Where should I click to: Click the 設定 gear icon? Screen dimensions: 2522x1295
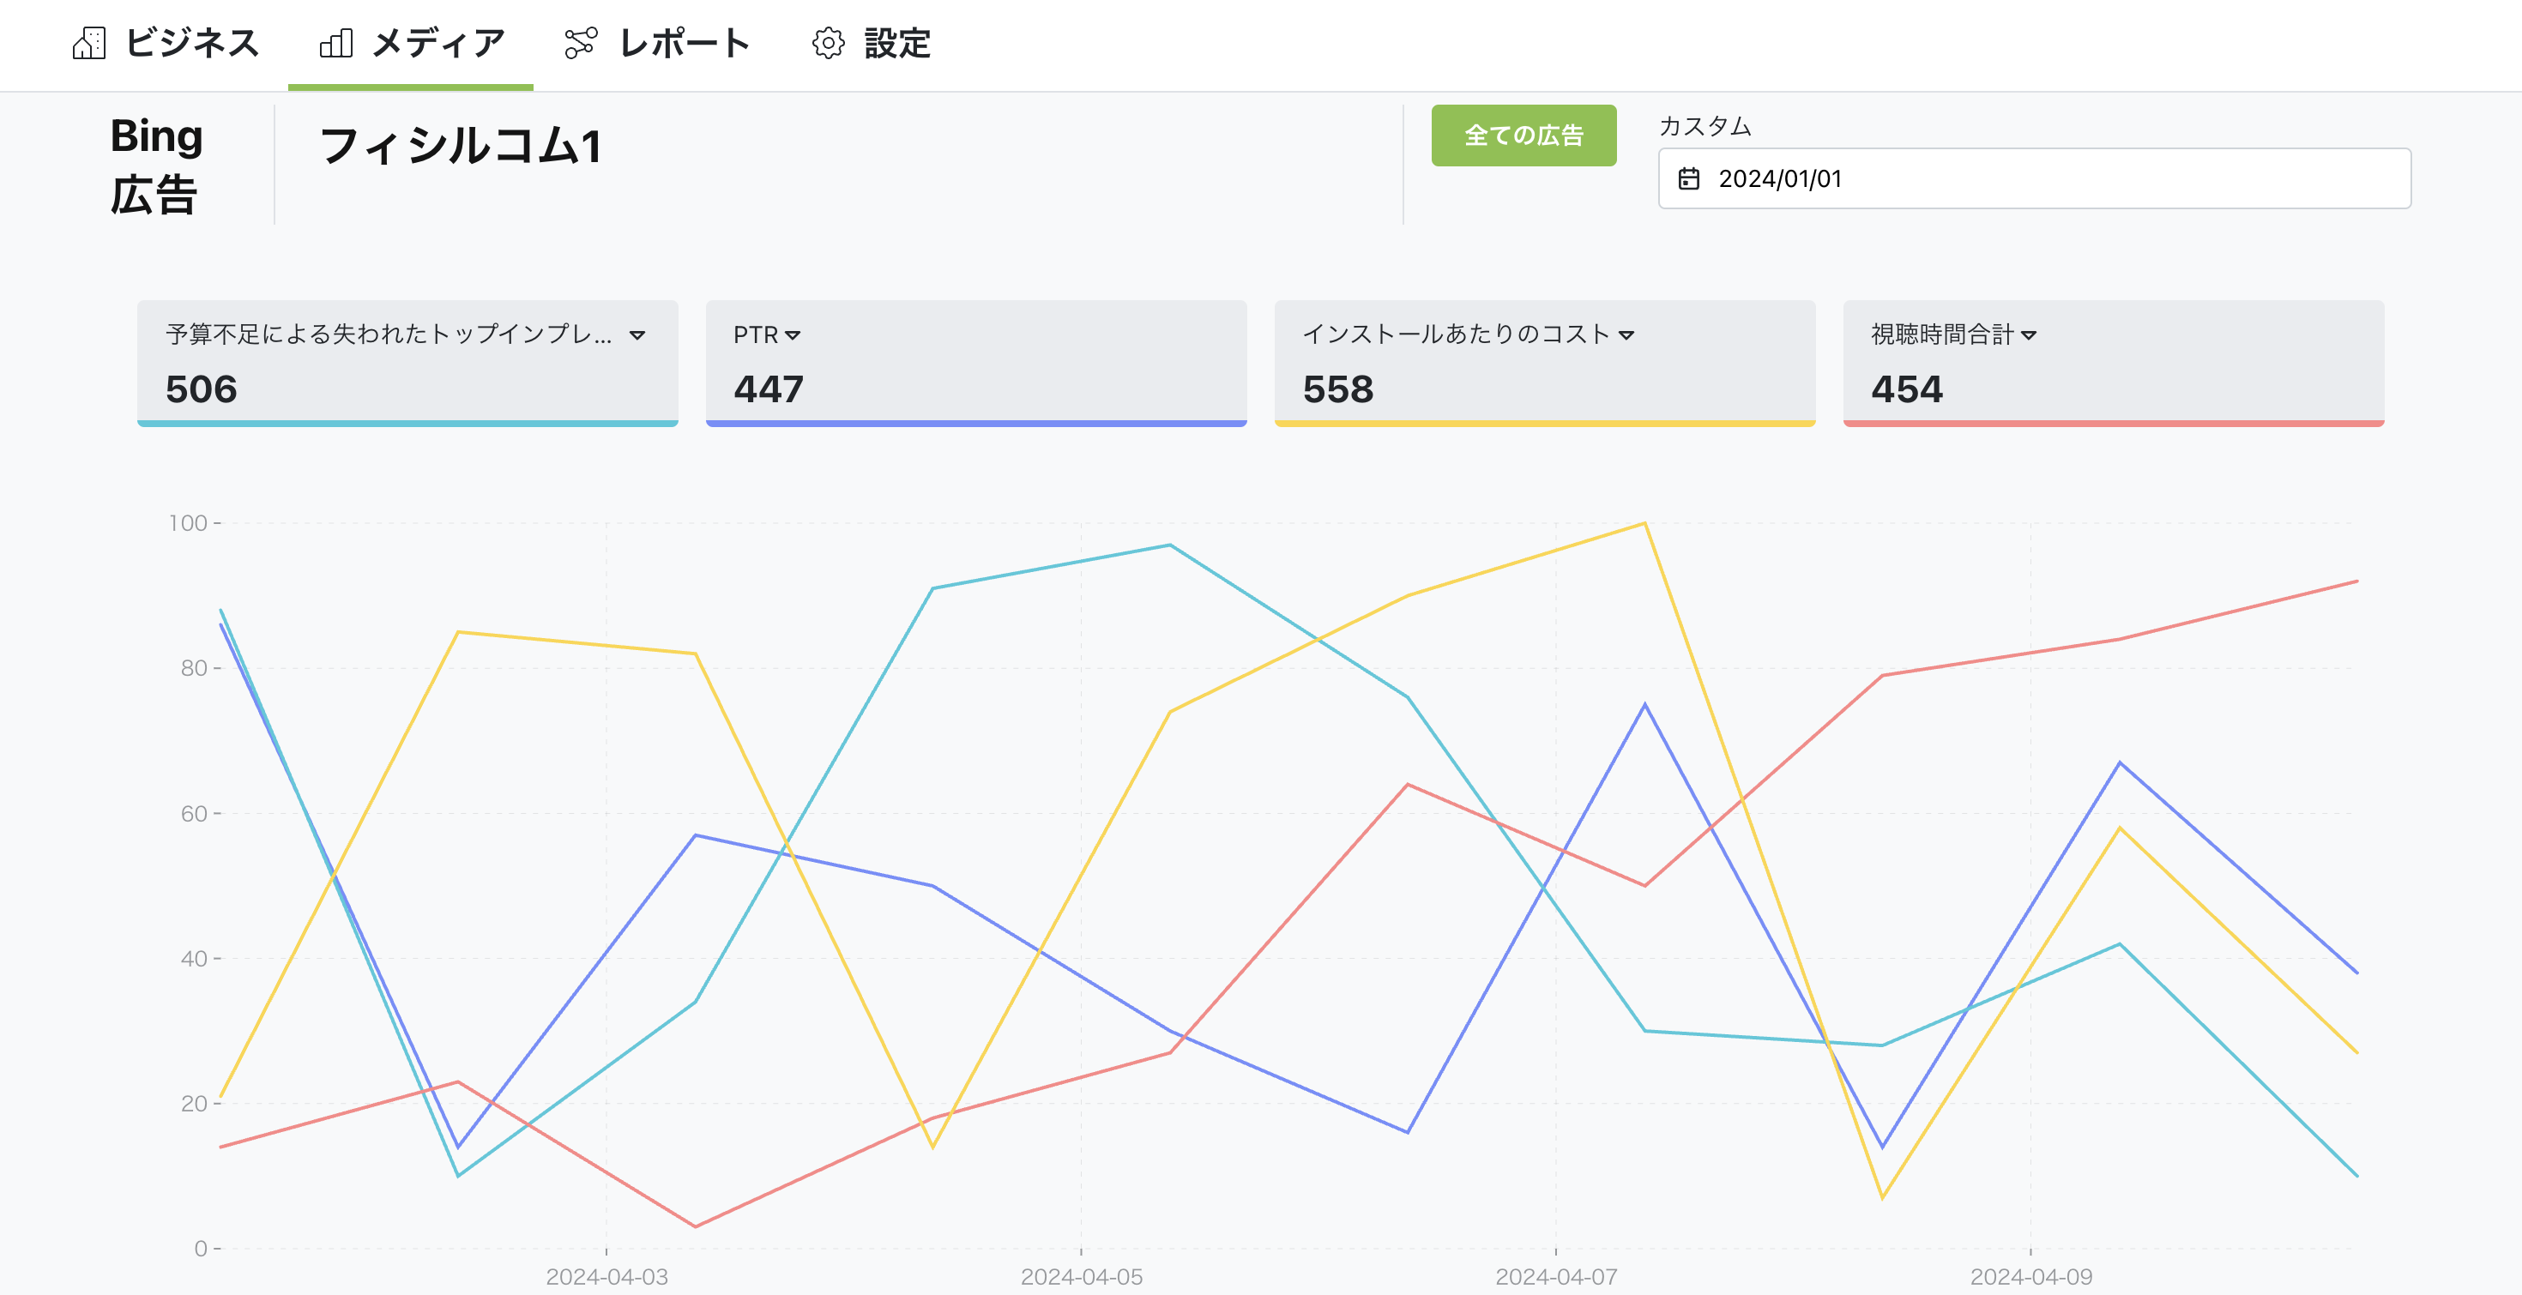827,43
